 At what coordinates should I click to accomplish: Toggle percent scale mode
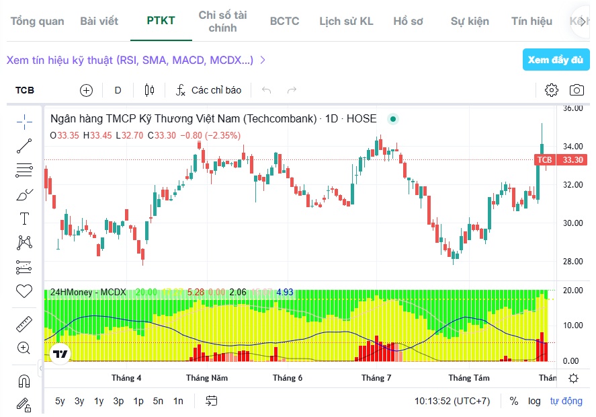[514, 401]
